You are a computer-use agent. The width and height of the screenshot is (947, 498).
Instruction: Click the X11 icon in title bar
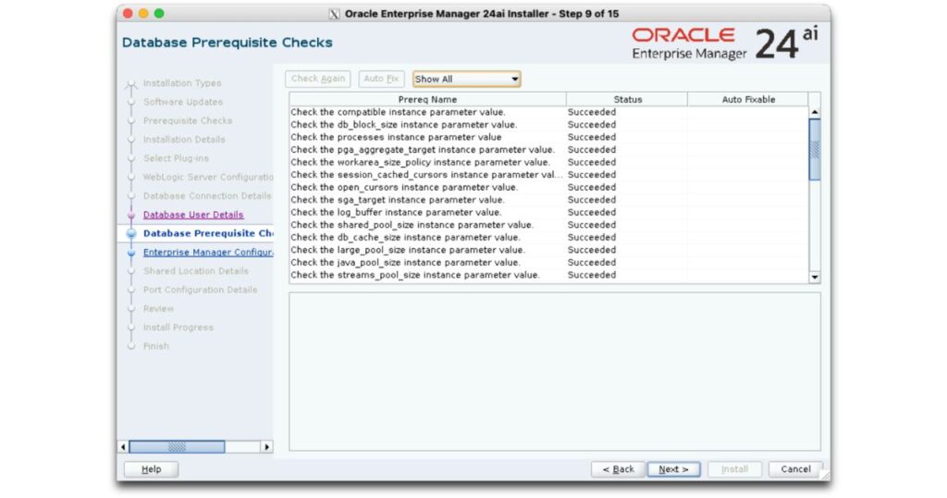[334, 14]
